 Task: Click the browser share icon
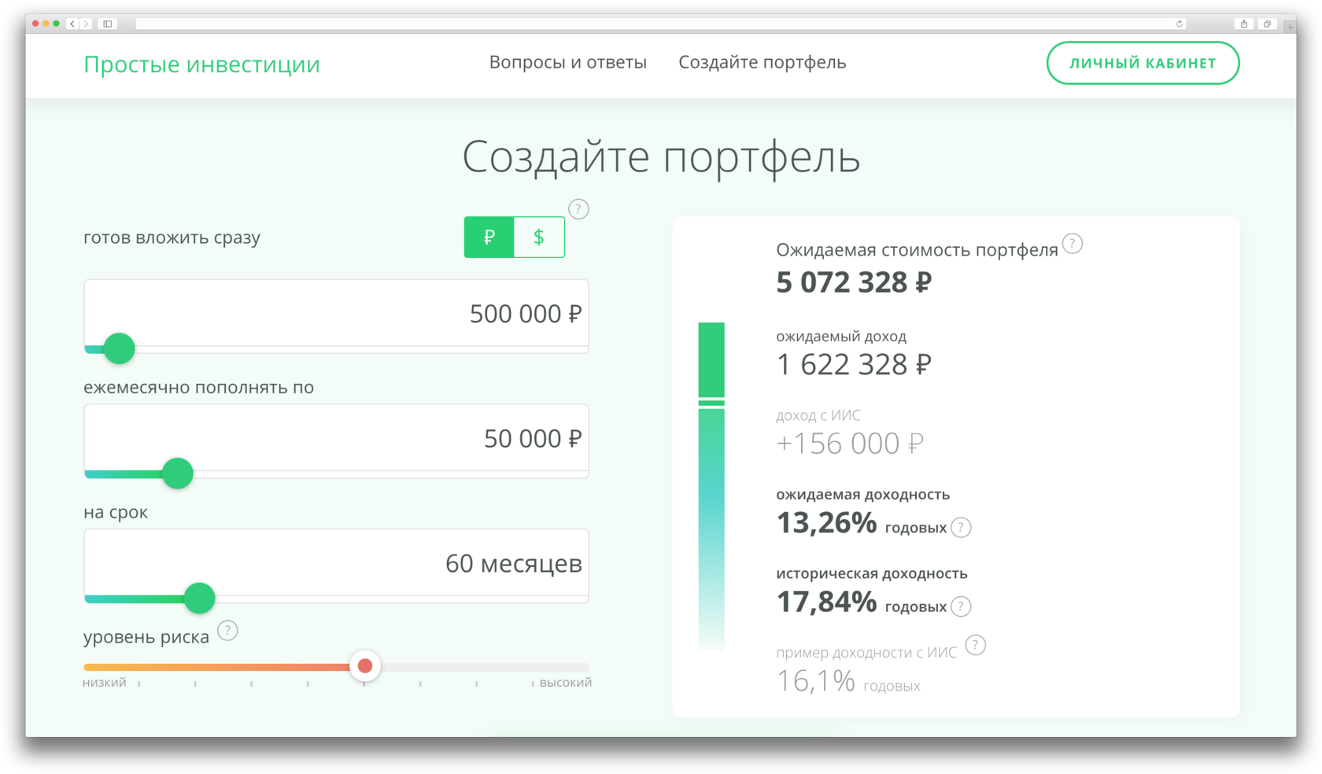point(1244,24)
